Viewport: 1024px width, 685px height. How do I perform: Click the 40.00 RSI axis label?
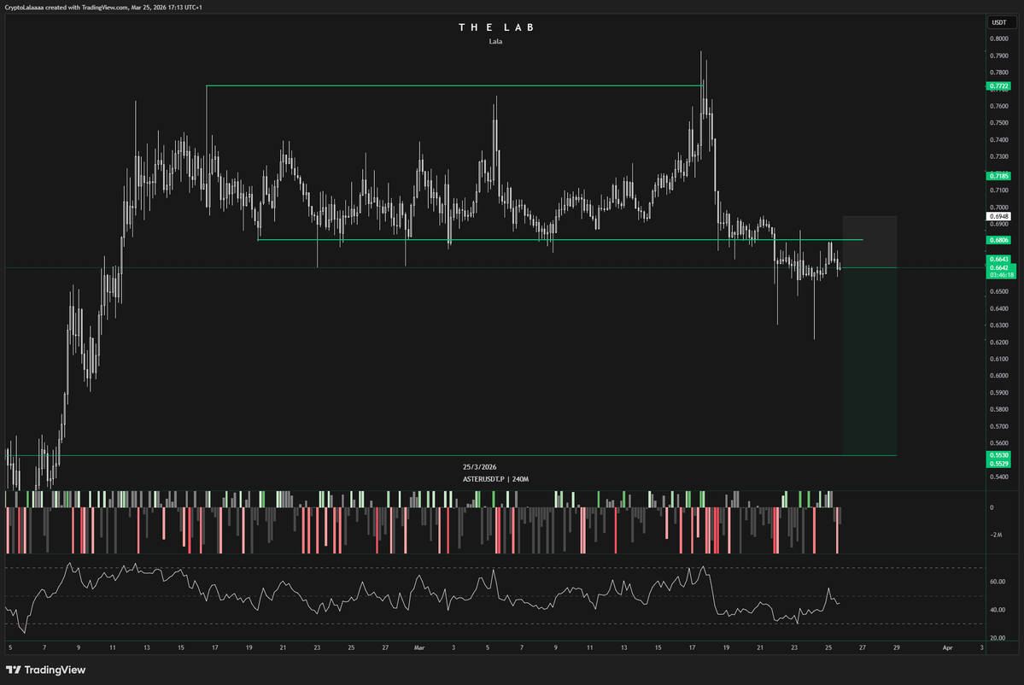(x=998, y=610)
